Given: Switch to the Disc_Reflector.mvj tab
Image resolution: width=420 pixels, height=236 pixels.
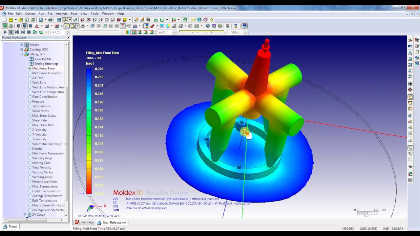Looking at the screenshot, I should click(x=112, y=222).
